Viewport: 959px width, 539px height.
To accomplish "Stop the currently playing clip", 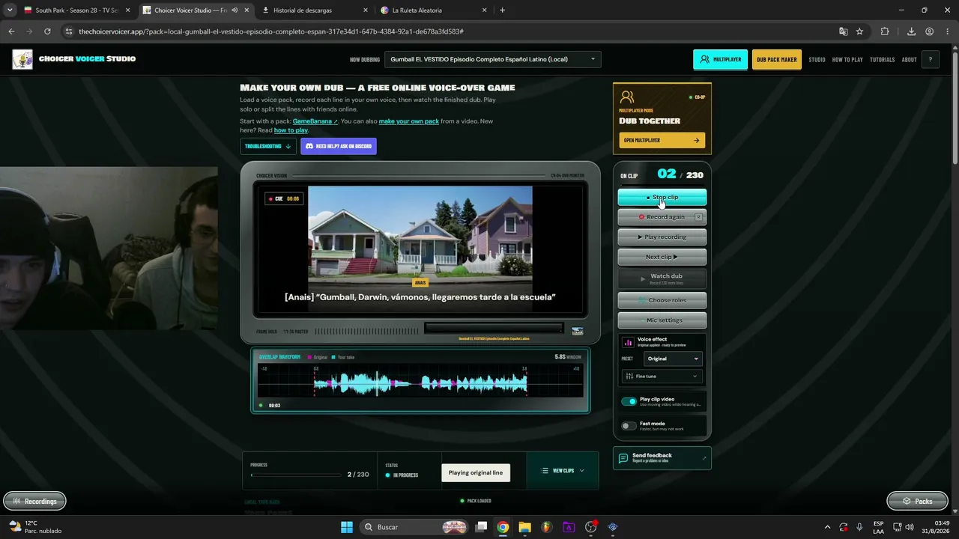I will 662,197.
